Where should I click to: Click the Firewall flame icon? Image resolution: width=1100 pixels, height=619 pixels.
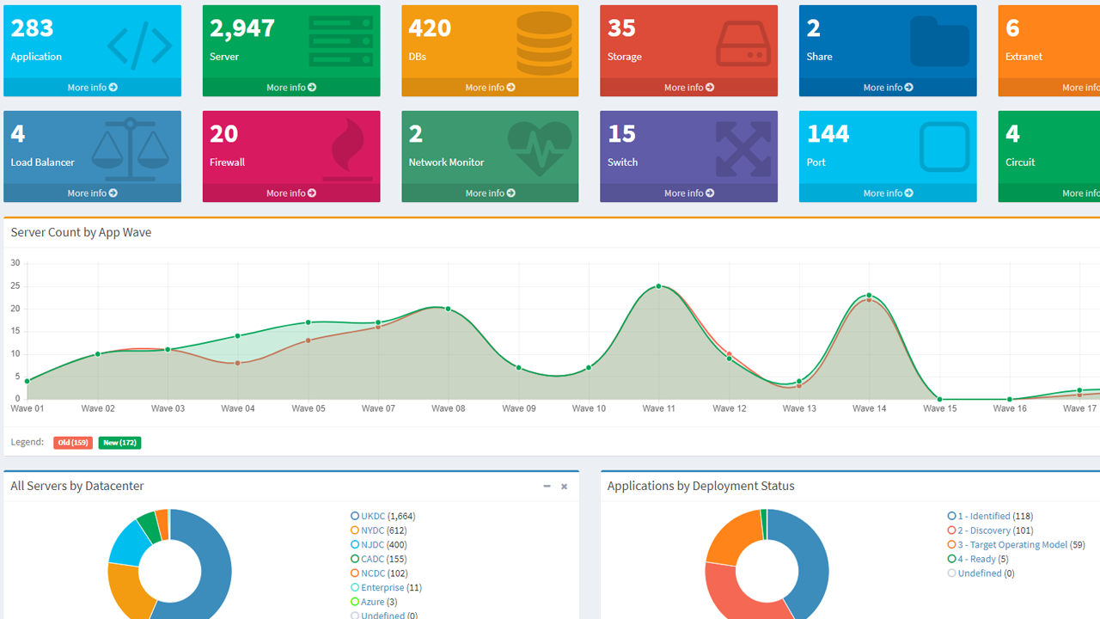point(348,149)
